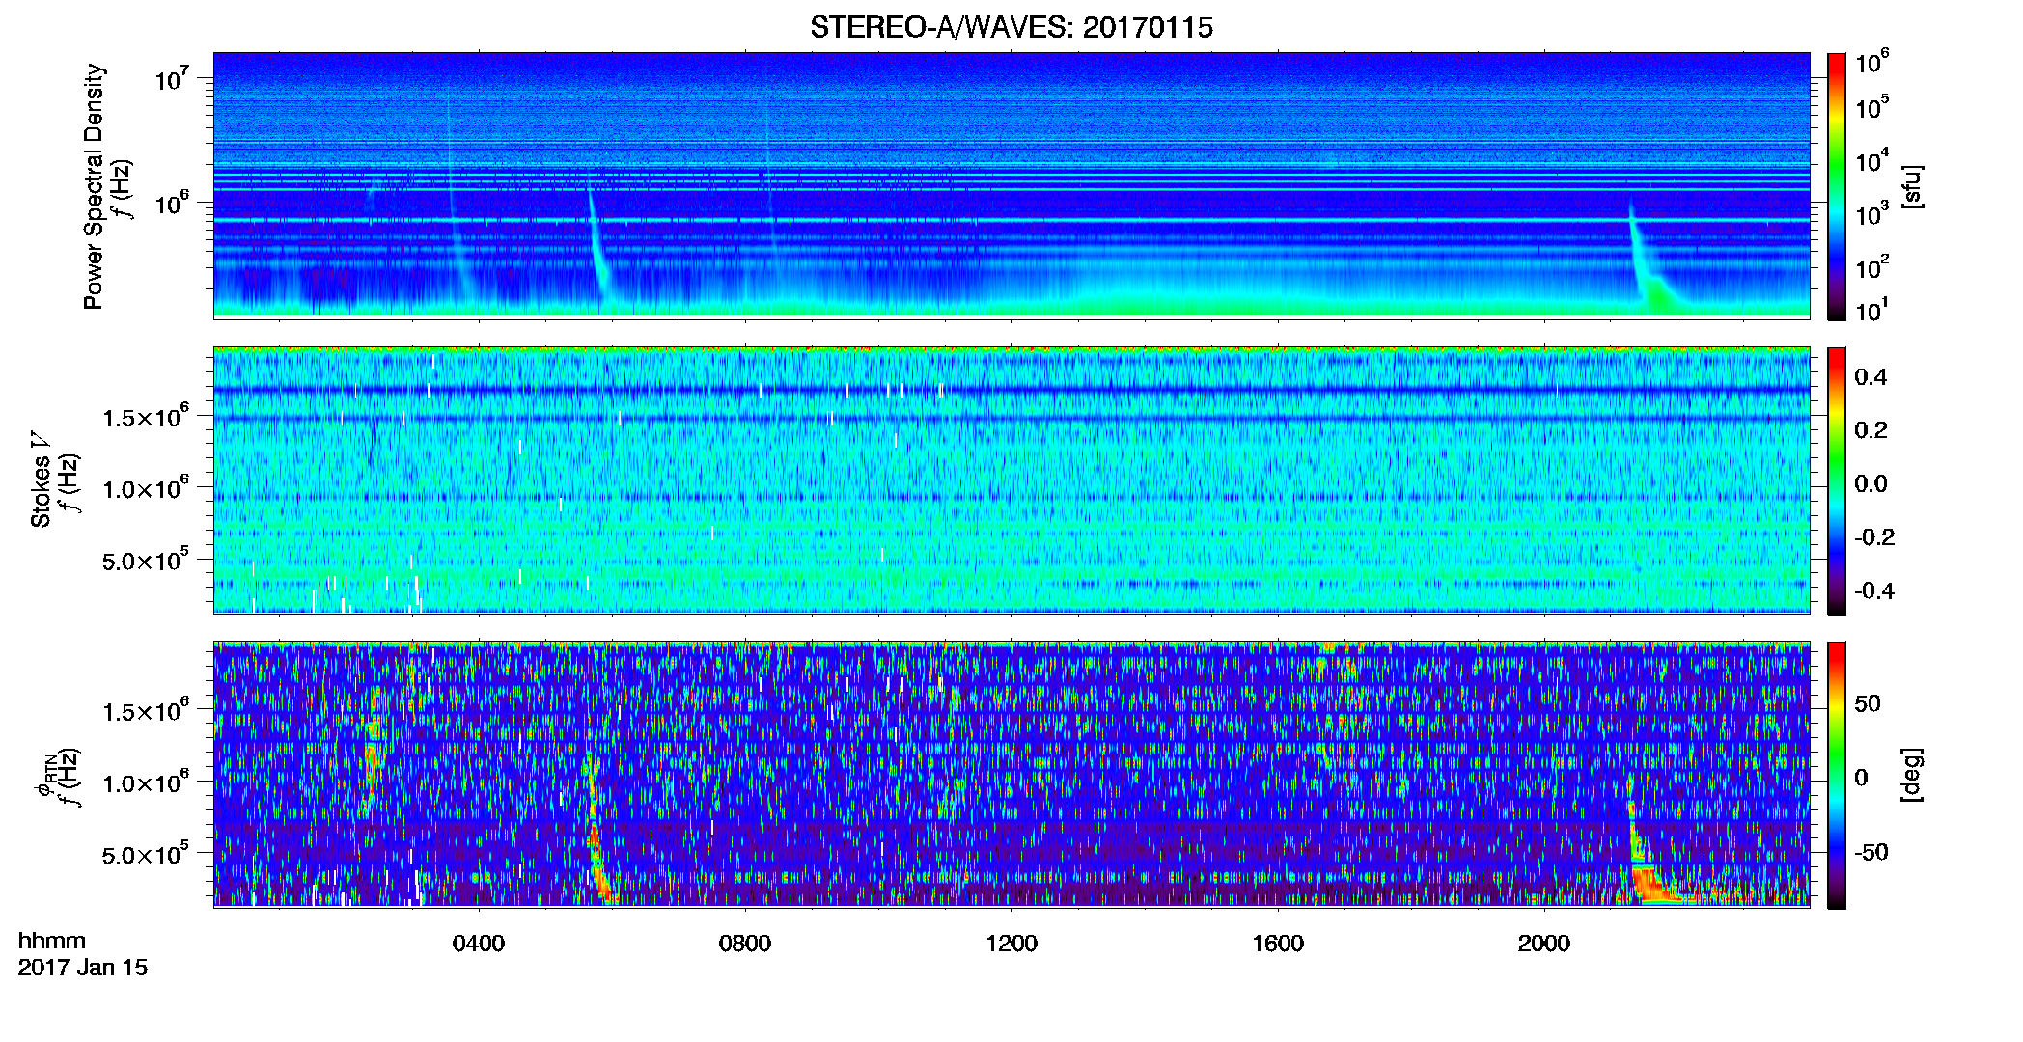Click the Power Spectral Density axis label
Viewport: 2023px width, 1042px height.
point(94,186)
